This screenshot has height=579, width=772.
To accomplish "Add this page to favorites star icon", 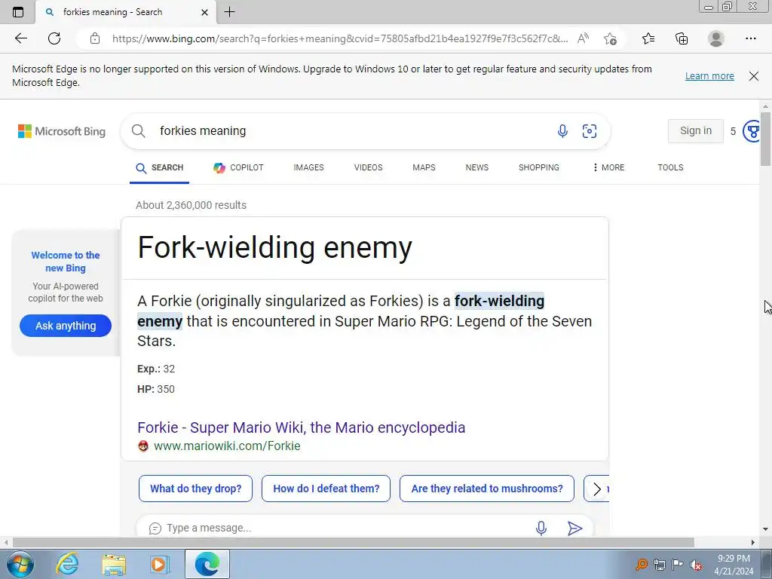I will 610,38.
